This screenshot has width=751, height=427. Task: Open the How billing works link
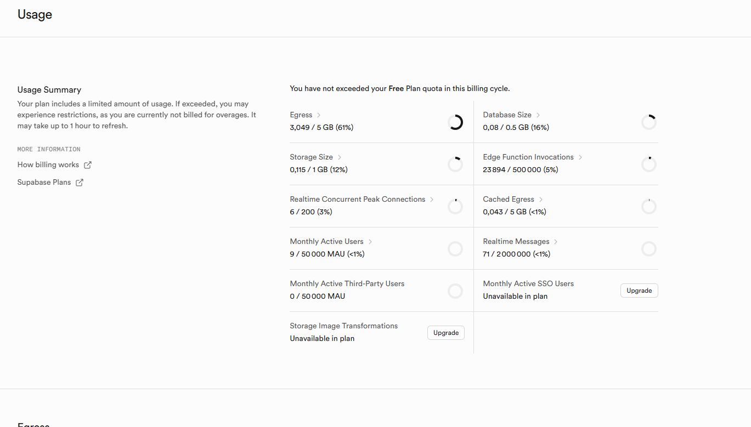point(48,165)
